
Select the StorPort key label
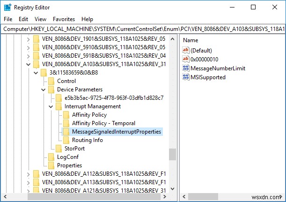point(74,149)
